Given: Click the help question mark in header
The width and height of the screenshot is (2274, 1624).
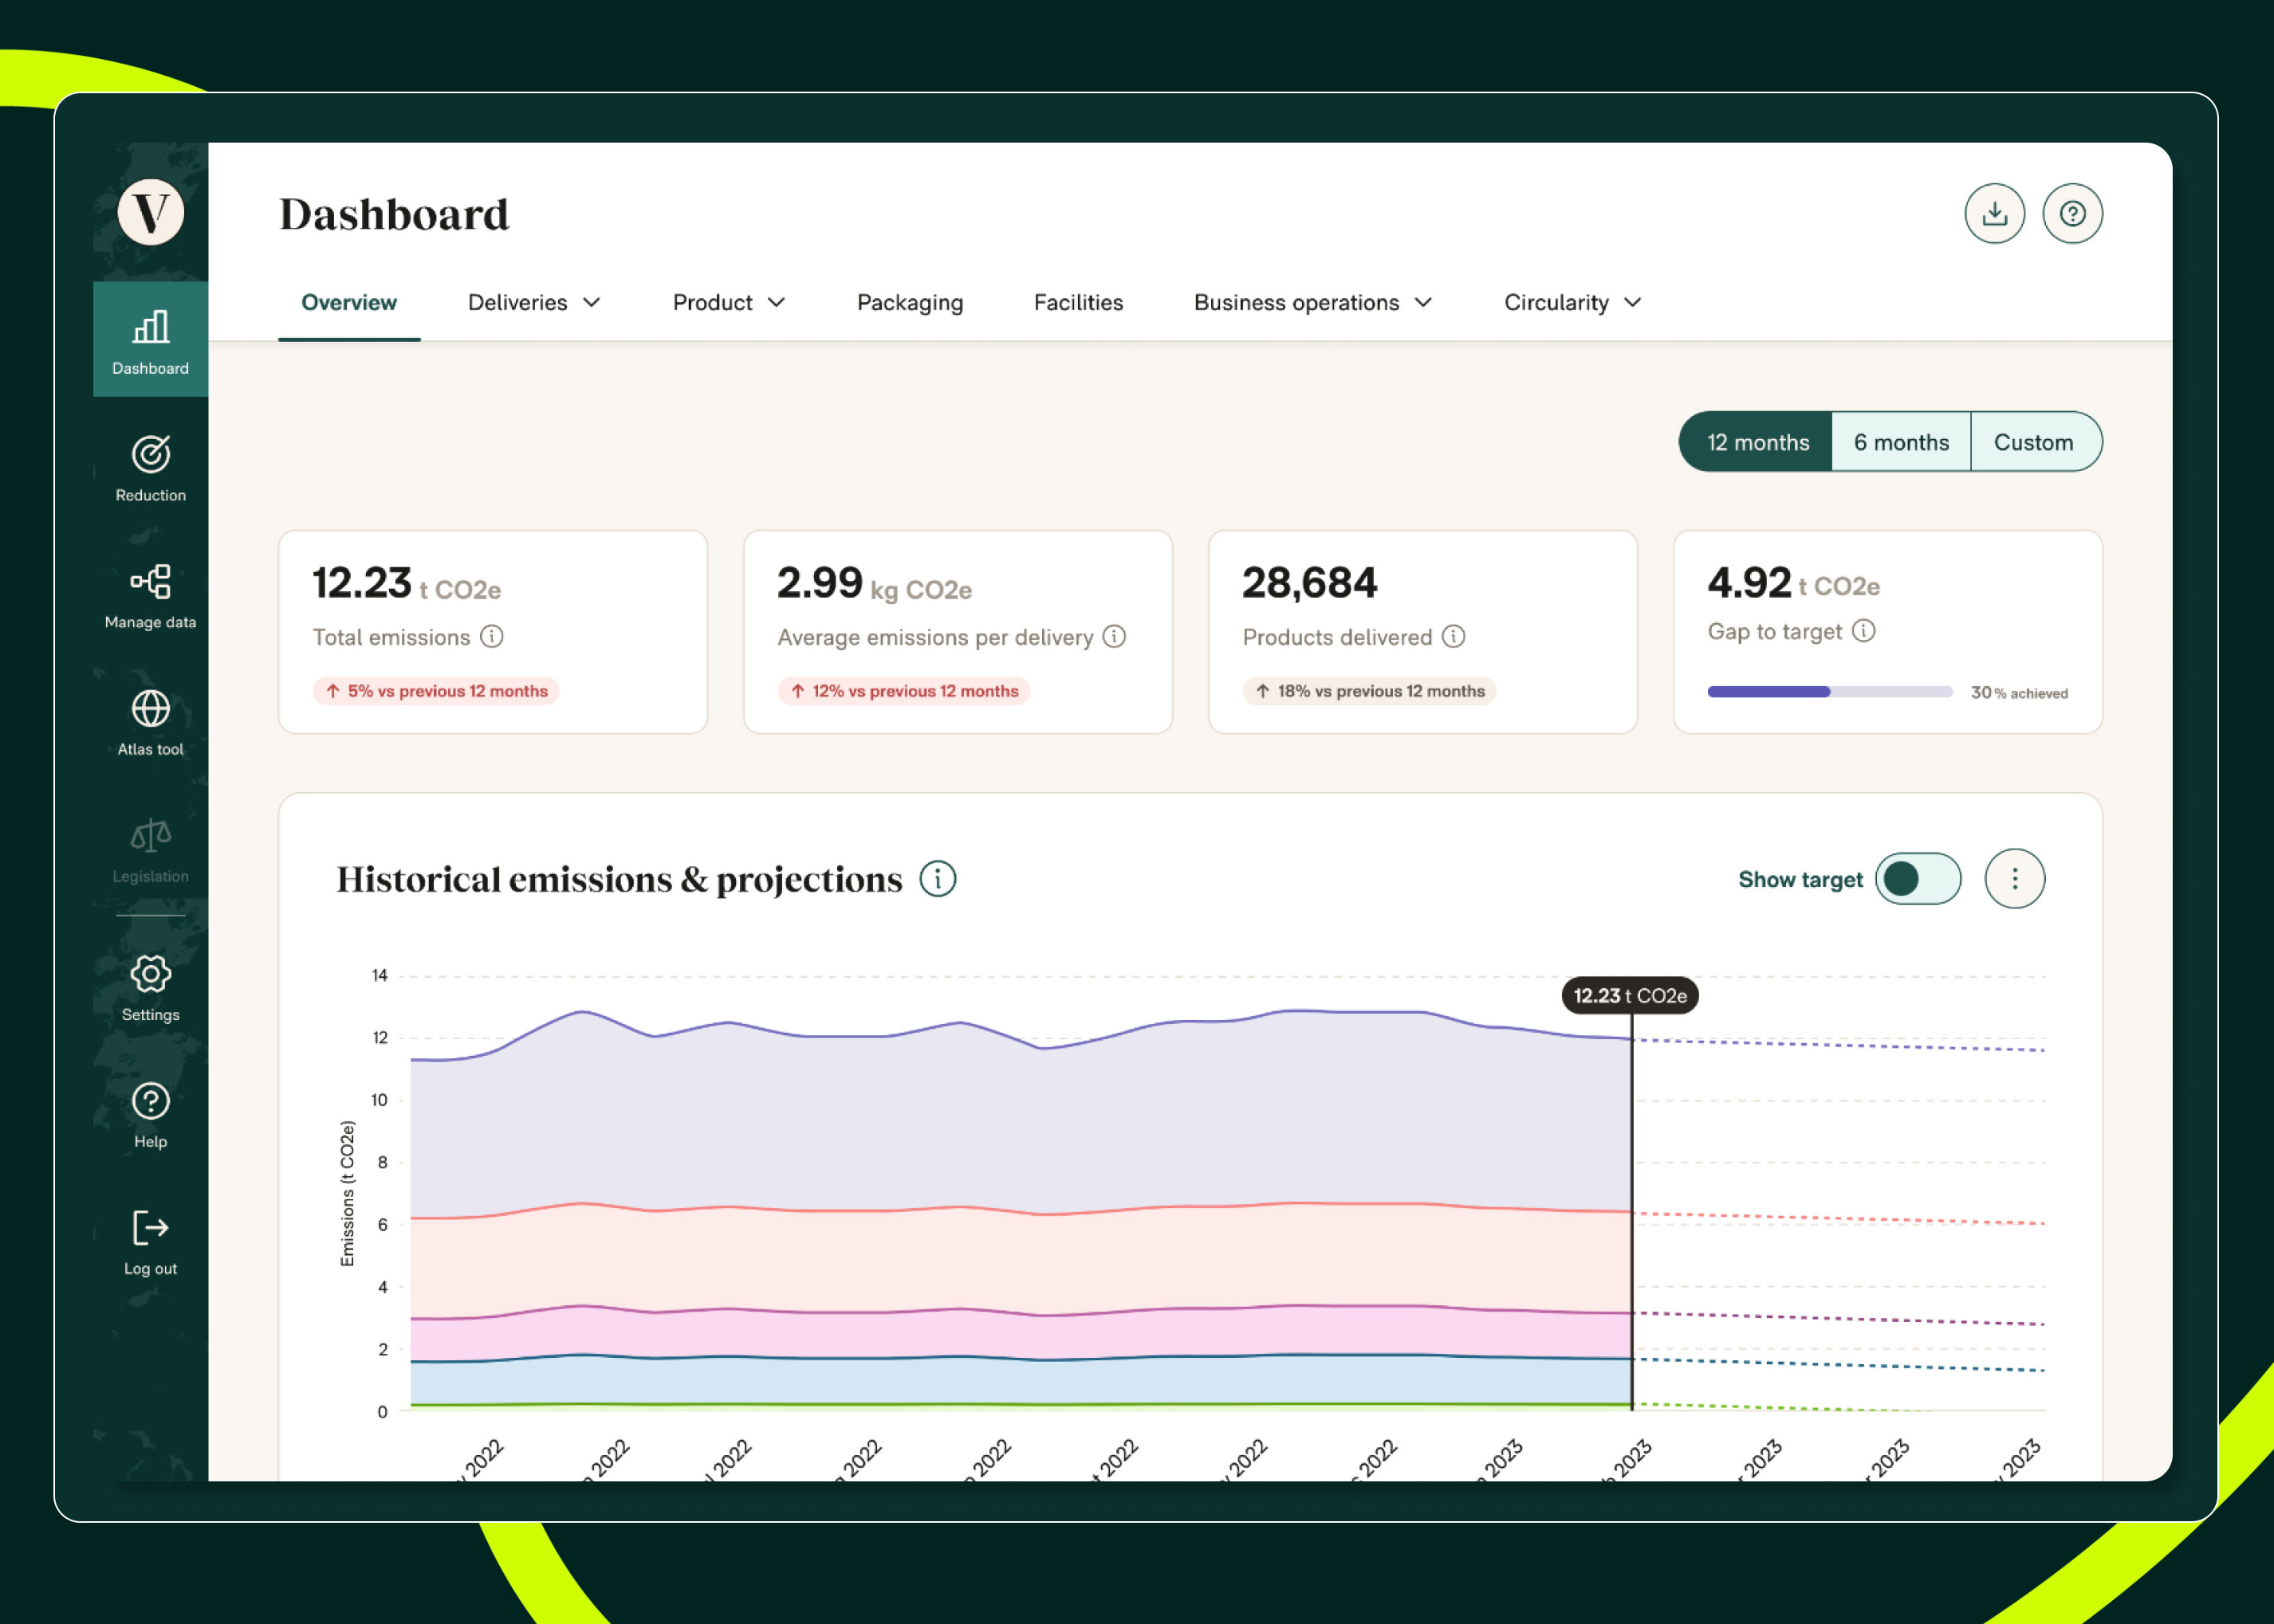Looking at the screenshot, I should 2072,213.
